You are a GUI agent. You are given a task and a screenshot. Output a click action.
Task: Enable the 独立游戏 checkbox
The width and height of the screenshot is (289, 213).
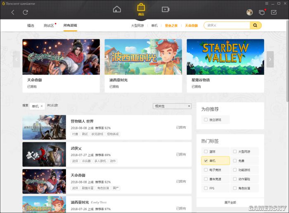[206, 120]
